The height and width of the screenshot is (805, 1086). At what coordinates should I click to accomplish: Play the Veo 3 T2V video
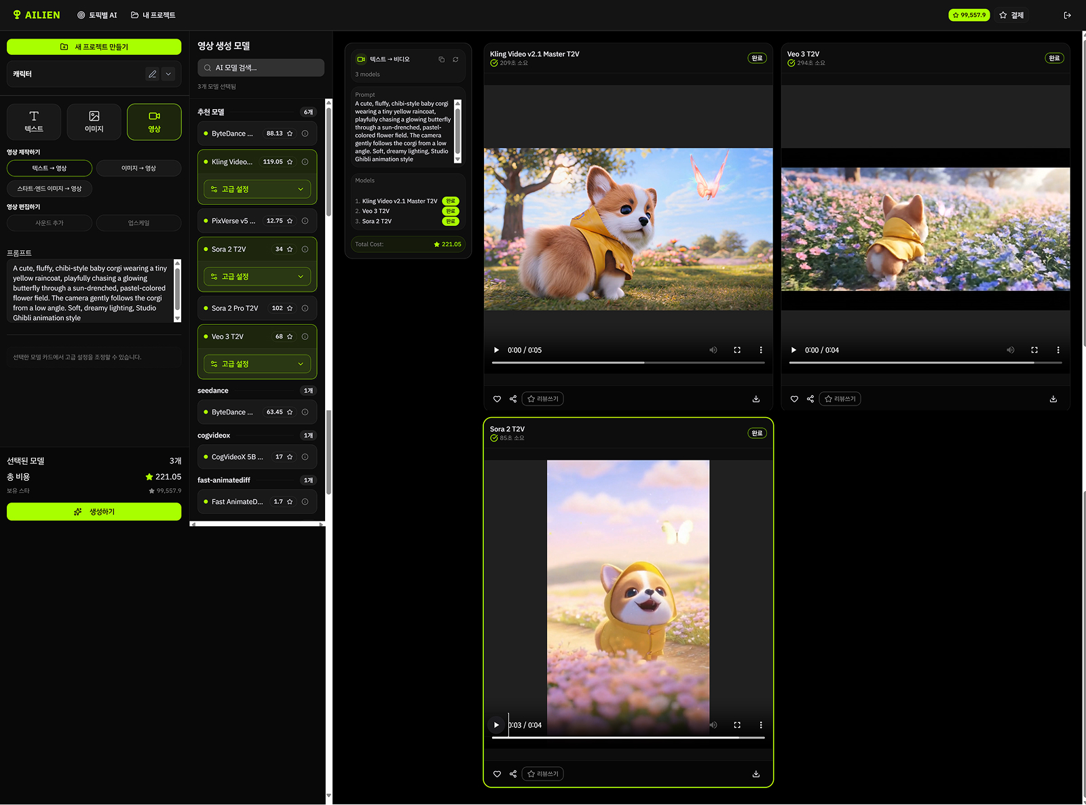[793, 350]
